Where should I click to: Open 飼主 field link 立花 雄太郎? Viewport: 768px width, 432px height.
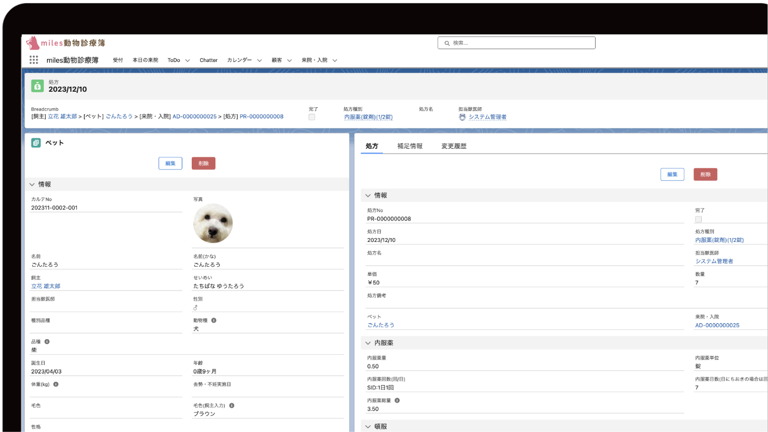click(x=45, y=286)
